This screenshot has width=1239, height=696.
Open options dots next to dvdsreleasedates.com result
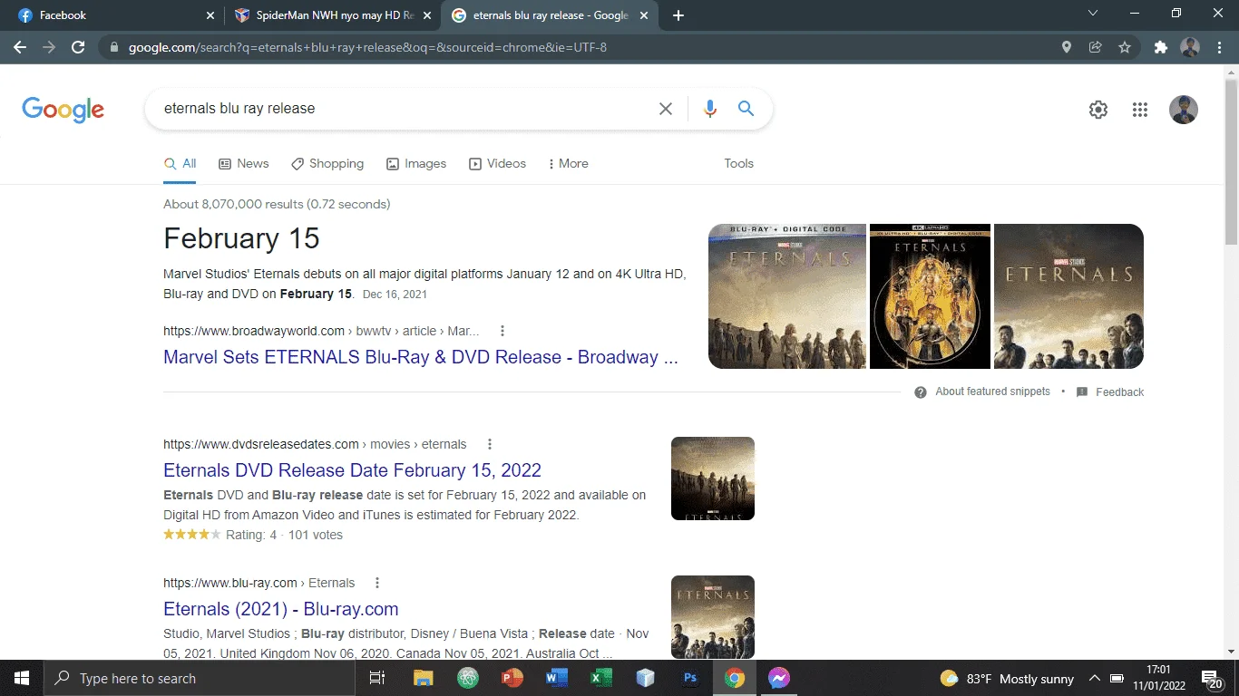click(489, 444)
